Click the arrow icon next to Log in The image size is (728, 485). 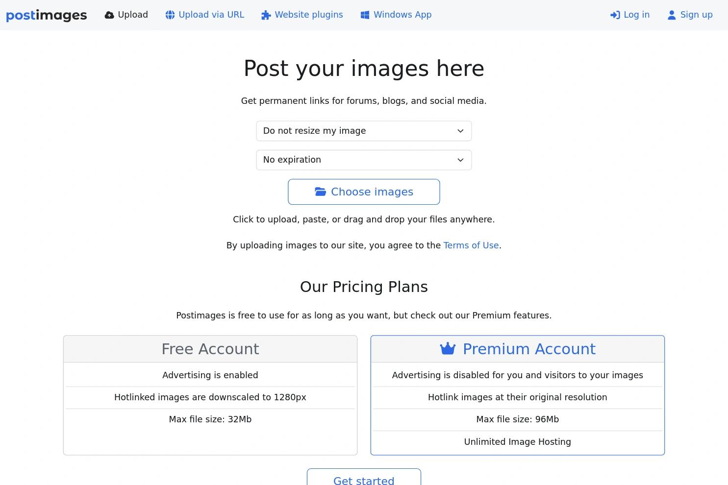coord(615,15)
